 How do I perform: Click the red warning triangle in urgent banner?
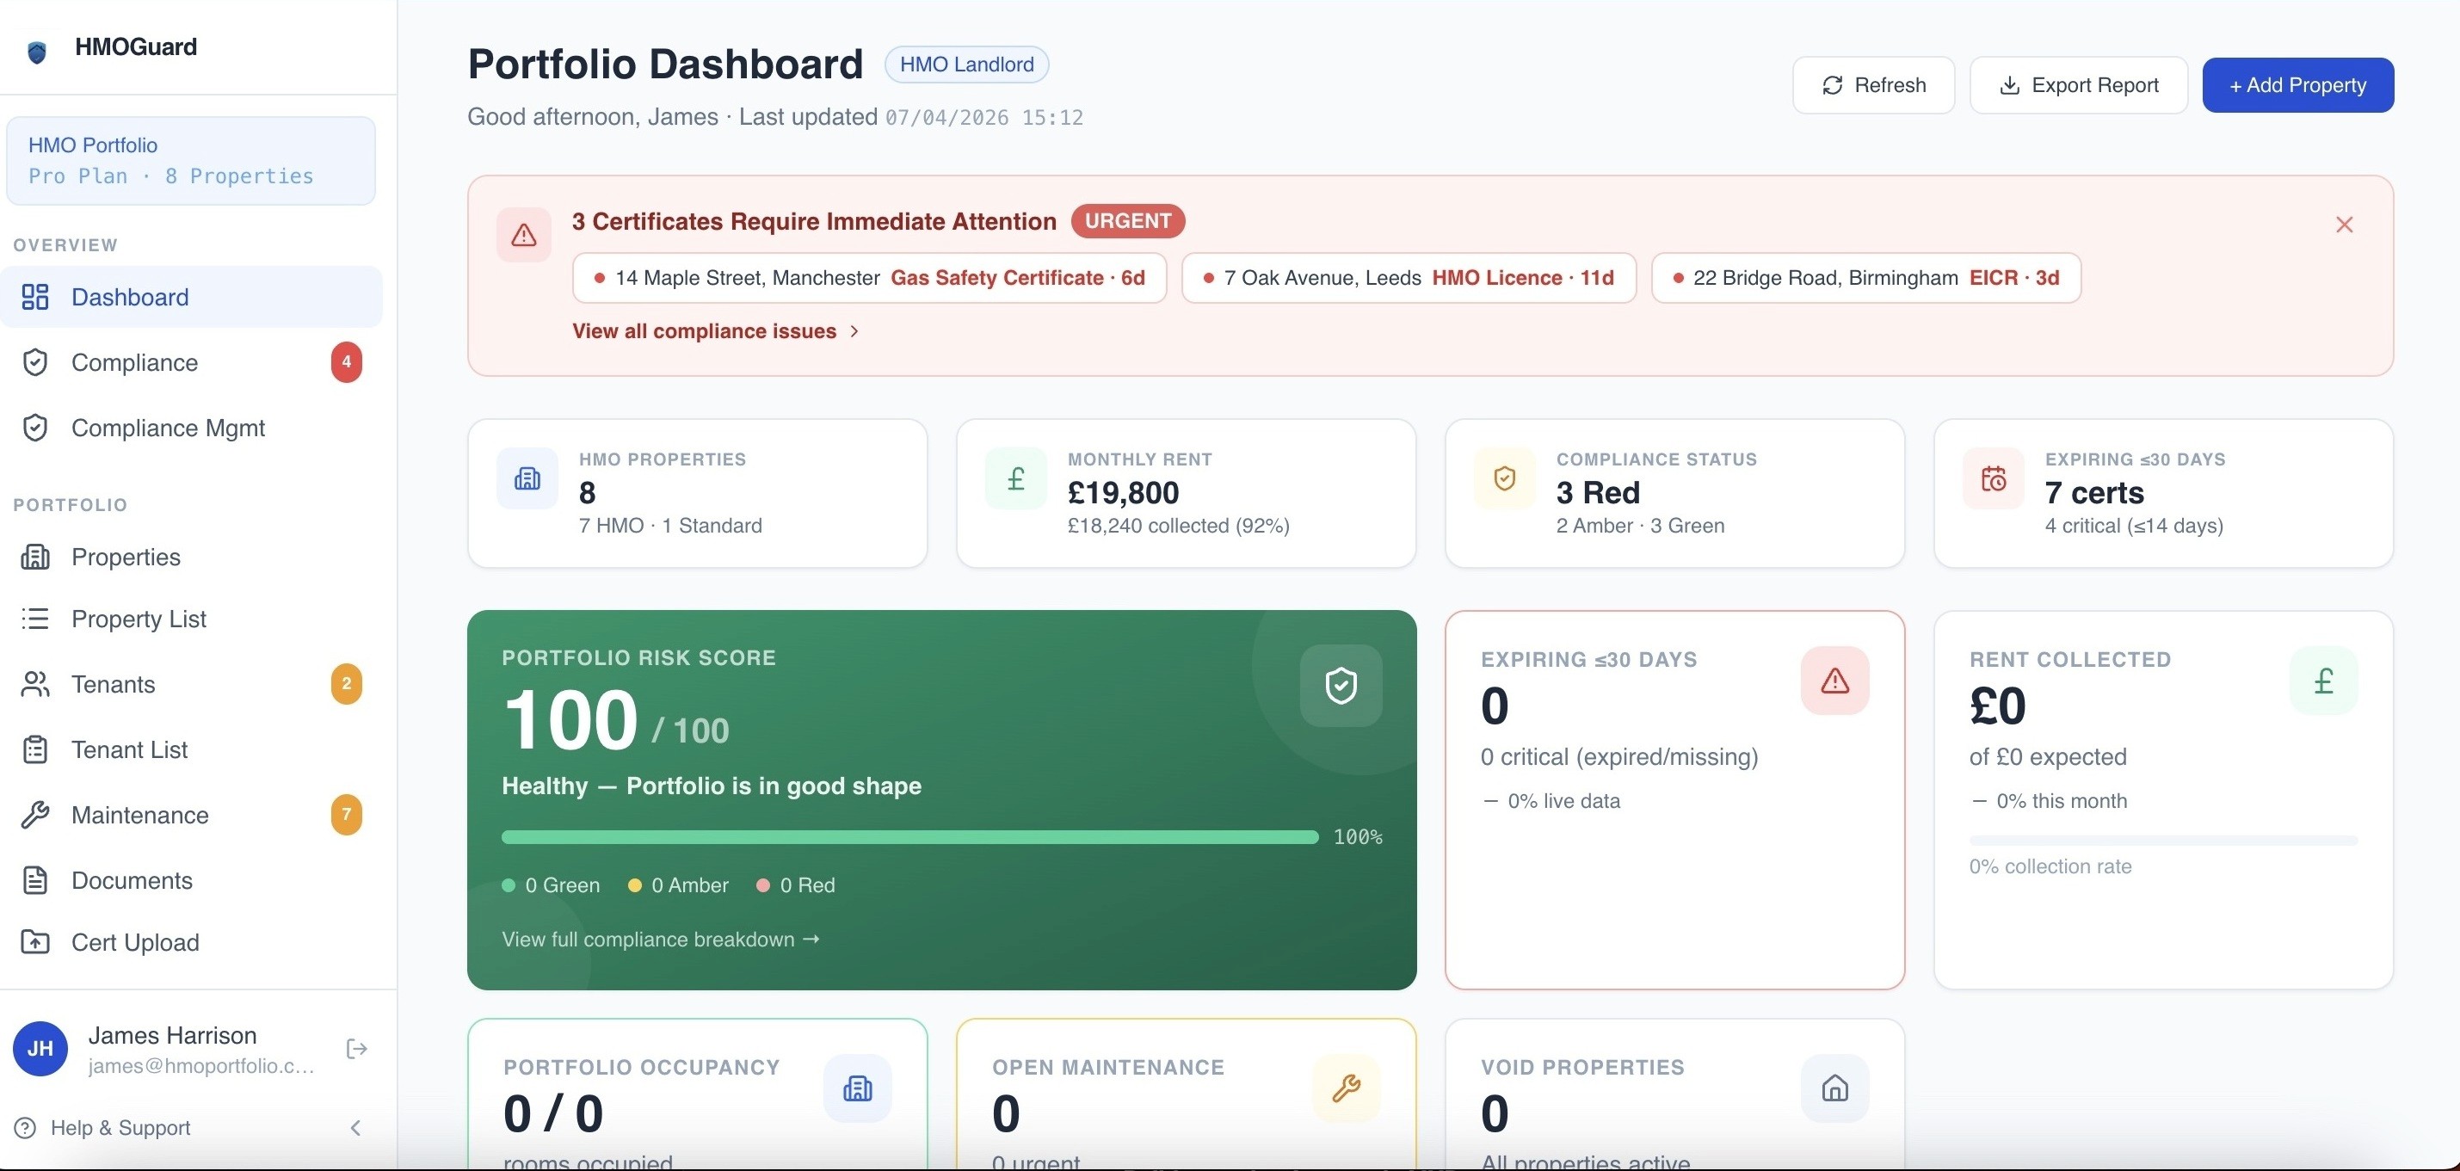[x=523, y=235]
